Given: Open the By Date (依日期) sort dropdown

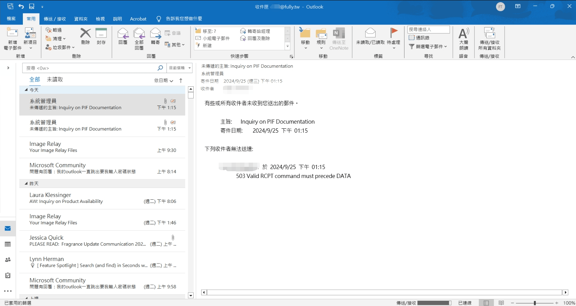Looking at the screenshot, I should click(164, 81).
